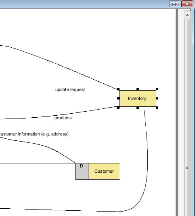This screenshot has width=195, height=216.
Task: Click the gray D identifier cell
Action: (x=82, y=171)
